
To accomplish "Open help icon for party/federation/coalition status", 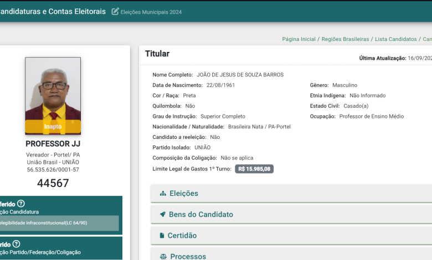I will (x=16, y=244).
